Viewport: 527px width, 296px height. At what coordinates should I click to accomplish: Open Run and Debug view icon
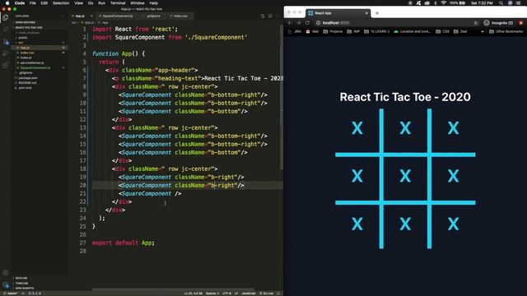6,53
